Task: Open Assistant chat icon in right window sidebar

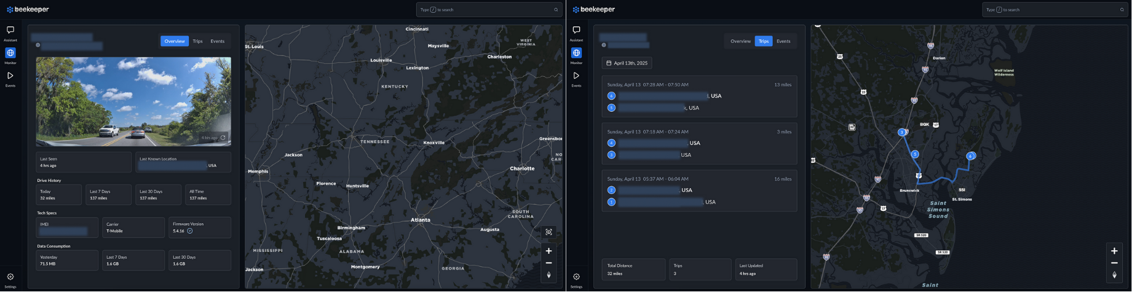Action: pos(576,30)
